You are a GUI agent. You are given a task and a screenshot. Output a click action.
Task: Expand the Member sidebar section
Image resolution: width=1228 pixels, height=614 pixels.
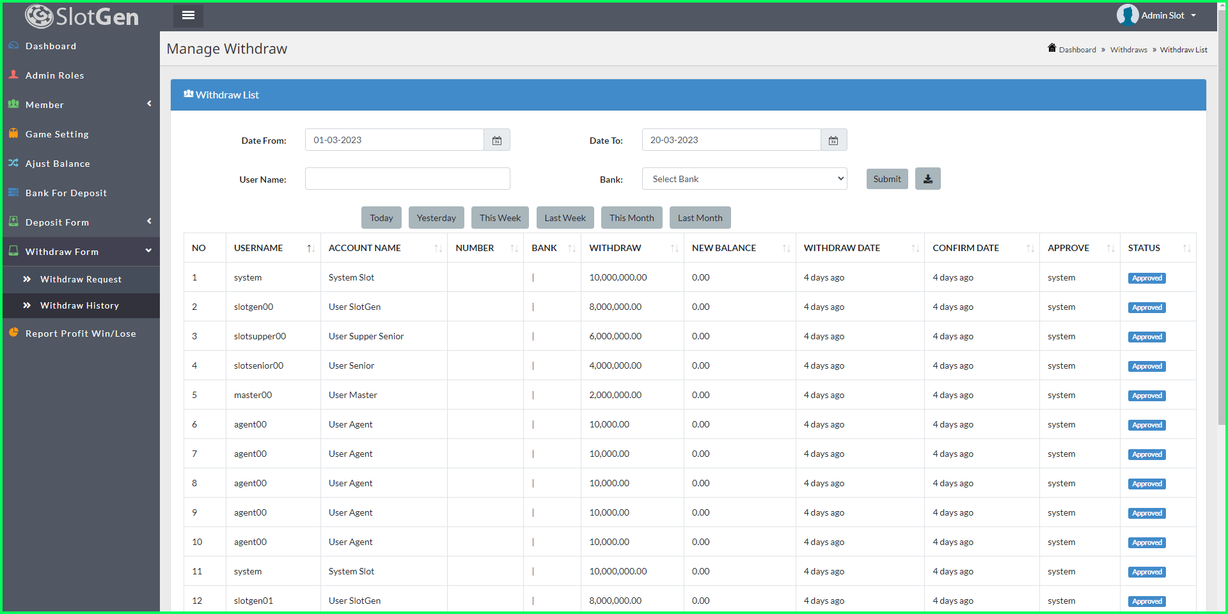tap(44, 104)
